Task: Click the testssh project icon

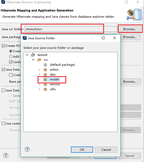Action: coord(33,55)
